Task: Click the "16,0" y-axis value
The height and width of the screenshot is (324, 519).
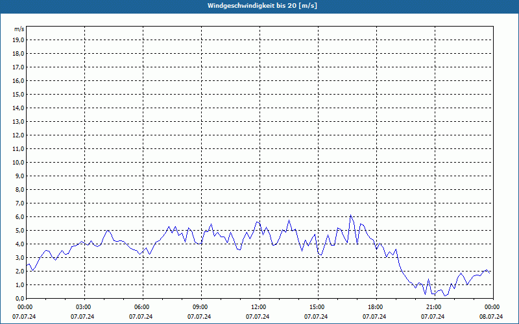Action: 19,80
